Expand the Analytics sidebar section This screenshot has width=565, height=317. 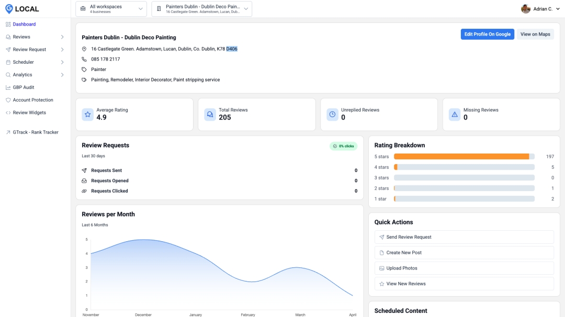pyautogui.click(x=62, y=75)
